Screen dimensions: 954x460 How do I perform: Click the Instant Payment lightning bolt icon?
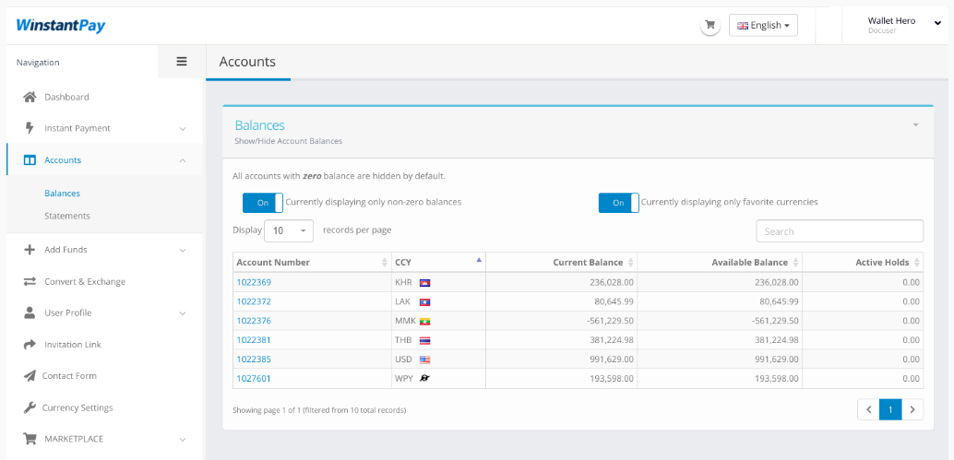[30, 128]
